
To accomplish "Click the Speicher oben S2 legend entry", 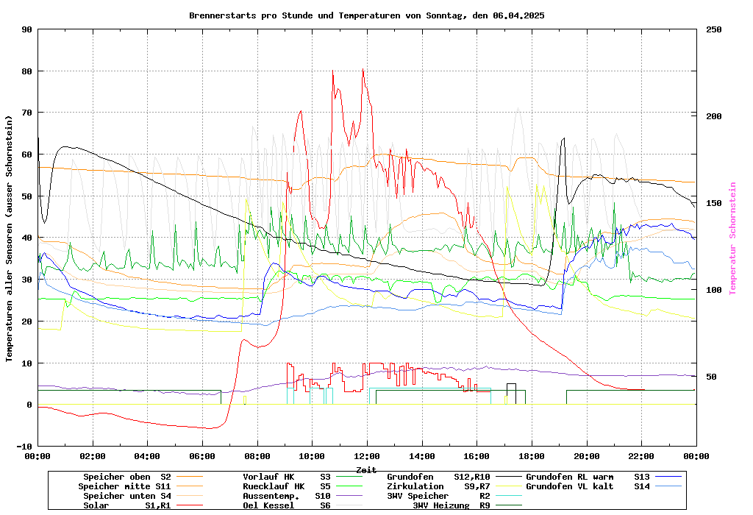I will pyautogui.click(x=126, y=477).
